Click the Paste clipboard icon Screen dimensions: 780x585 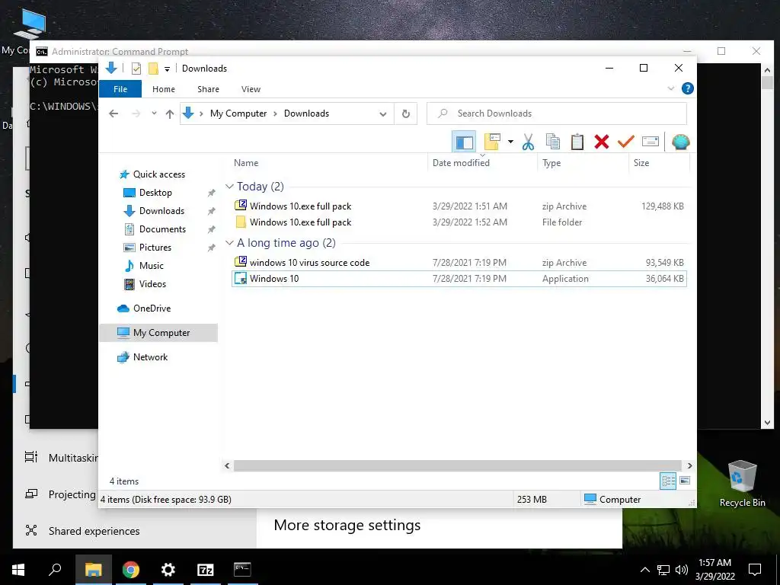click(577, 142)
